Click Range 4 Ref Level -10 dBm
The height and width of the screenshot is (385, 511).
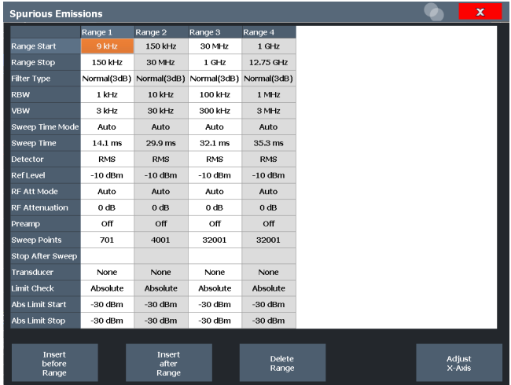[269, 175]
